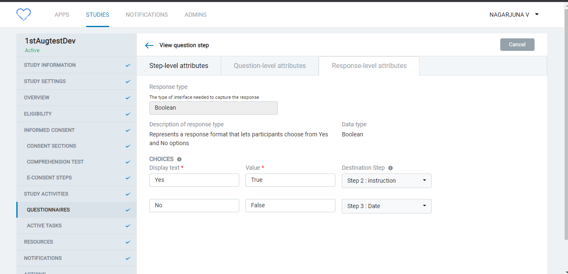Viewport: 568px width, 274px height.
Task: Click the checkmark on the Study Settings row
Action: click(x=128, y=82)
